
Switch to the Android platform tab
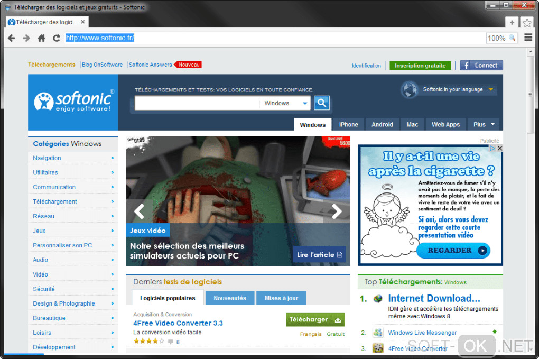click(x=382, y=124)
